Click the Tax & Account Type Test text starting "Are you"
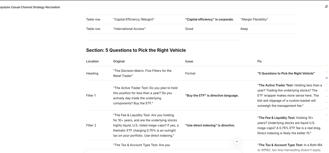Image resolution: width=329 pixels, height=153 pixels. click(142, 145)
